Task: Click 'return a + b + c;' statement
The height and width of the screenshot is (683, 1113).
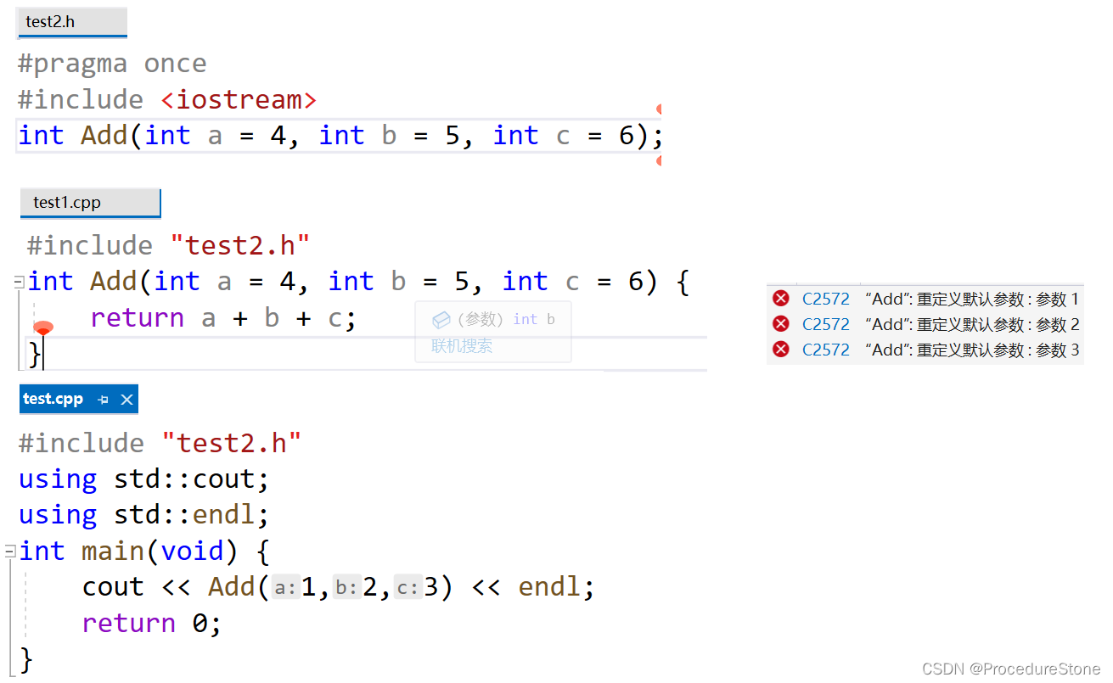Action: [x=223, y=318]
